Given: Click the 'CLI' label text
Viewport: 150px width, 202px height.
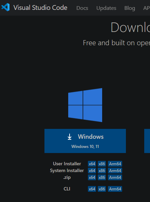Looking at the screenshot, I should 67,189.
